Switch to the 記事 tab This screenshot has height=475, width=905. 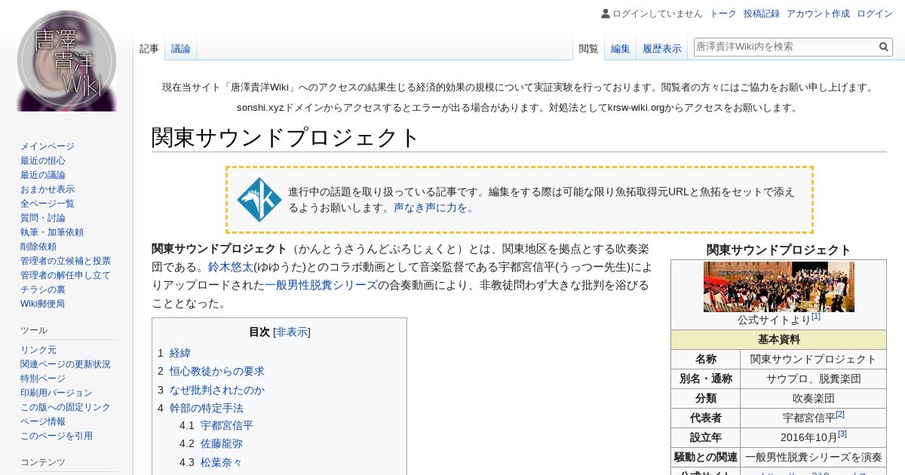(149, 49)
